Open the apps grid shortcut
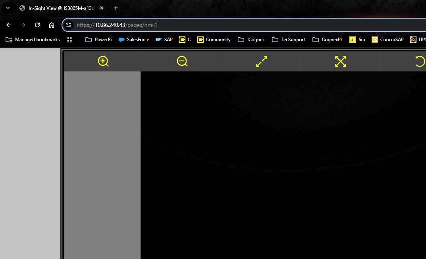 pos(69,40)
